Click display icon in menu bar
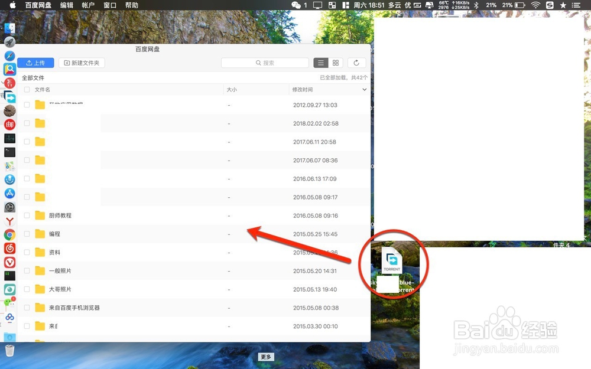The height and width of the screenshot is (369, 591). coord(318,5)
